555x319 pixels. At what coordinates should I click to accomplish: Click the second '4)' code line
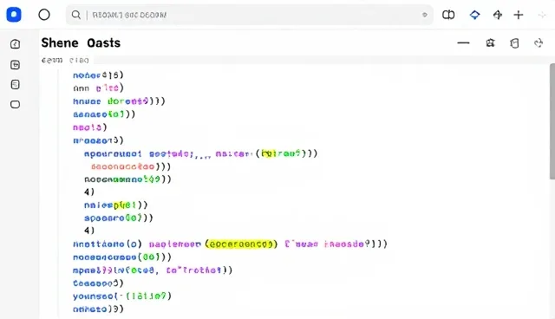point(89,231)
